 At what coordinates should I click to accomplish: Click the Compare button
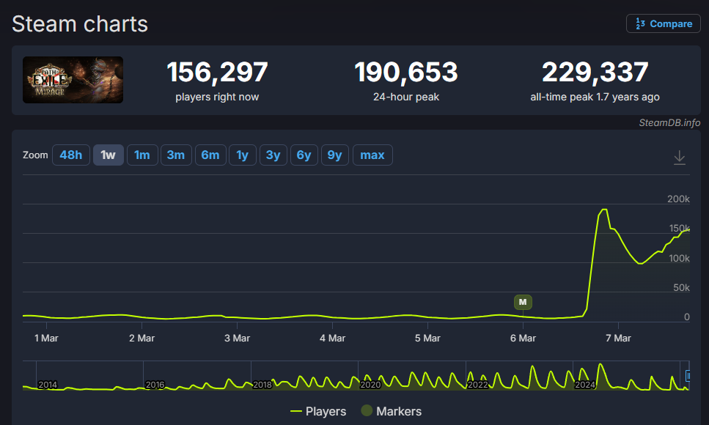tap(664, 23)
